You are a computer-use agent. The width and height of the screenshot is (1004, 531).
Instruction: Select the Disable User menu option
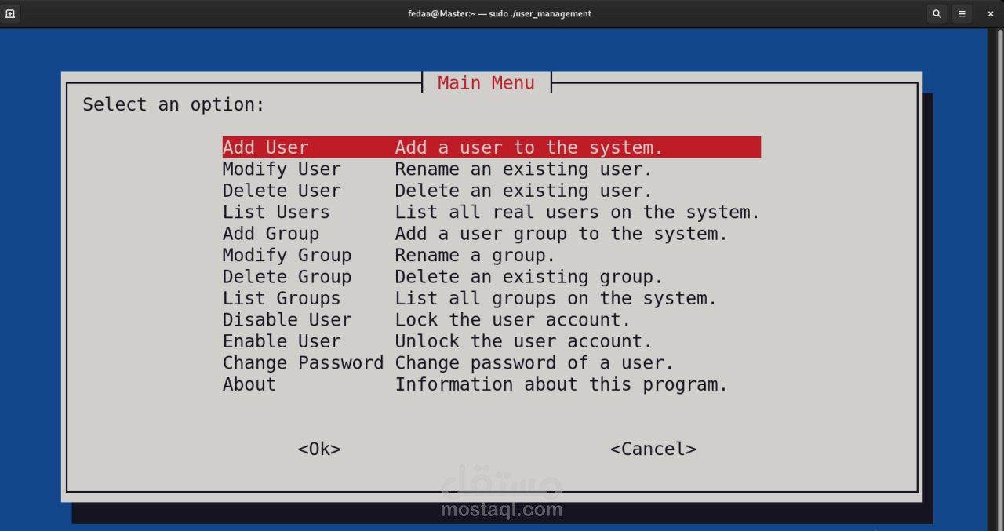click(287, 320)
